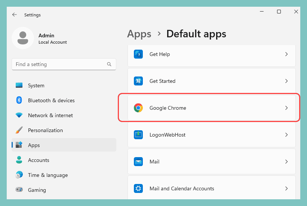
Task: Close the Settings window
Action: click(296, 12)
